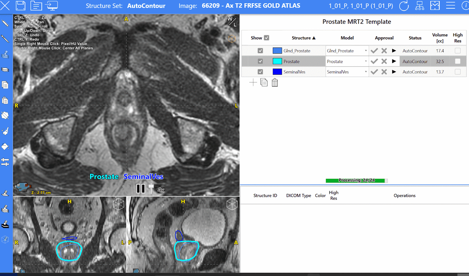The width and height of the screenshot is (469, 276).
Task: Sort table by Structure column header
Action: point(304,38)
